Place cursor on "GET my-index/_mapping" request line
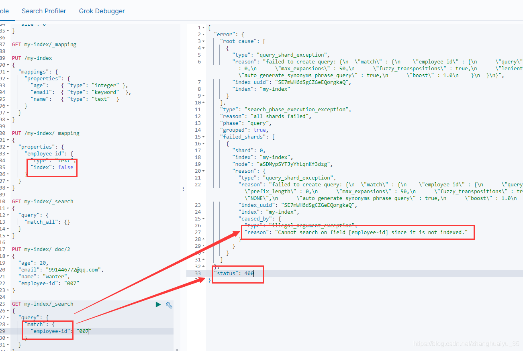 tap(44, 44)
